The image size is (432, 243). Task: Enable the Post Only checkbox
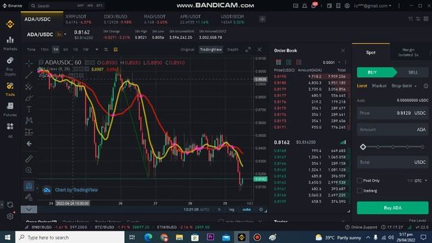click(x=359, y=180)
